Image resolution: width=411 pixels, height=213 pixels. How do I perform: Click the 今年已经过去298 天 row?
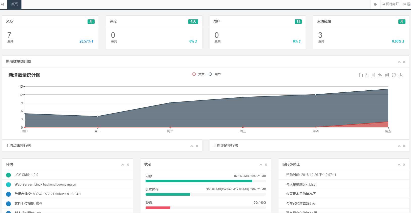pos(344,204)
